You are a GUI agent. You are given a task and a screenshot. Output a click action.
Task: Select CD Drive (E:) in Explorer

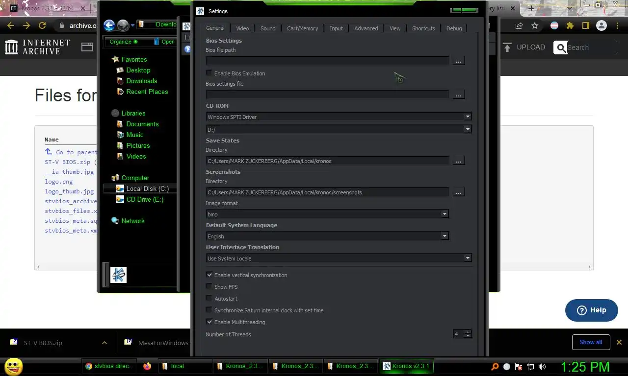pyautogui.click(x=140, y=199)
